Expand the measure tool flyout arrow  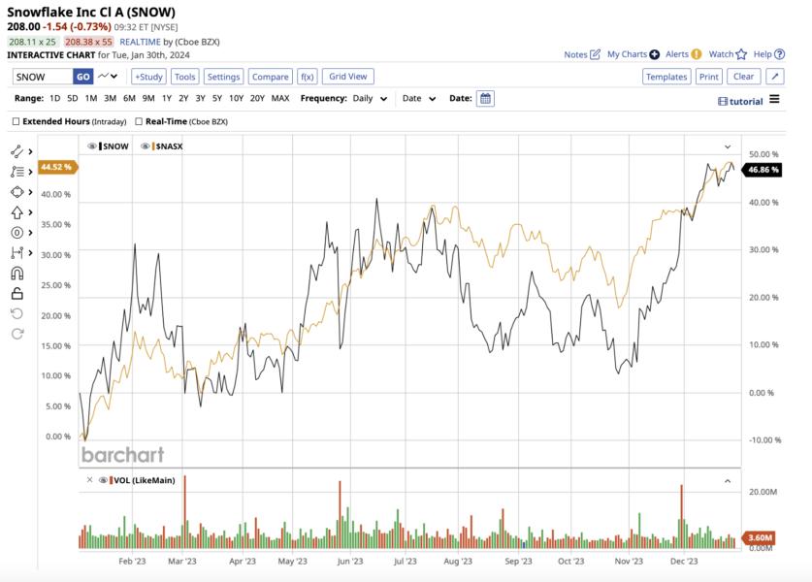tap(30, 252)
